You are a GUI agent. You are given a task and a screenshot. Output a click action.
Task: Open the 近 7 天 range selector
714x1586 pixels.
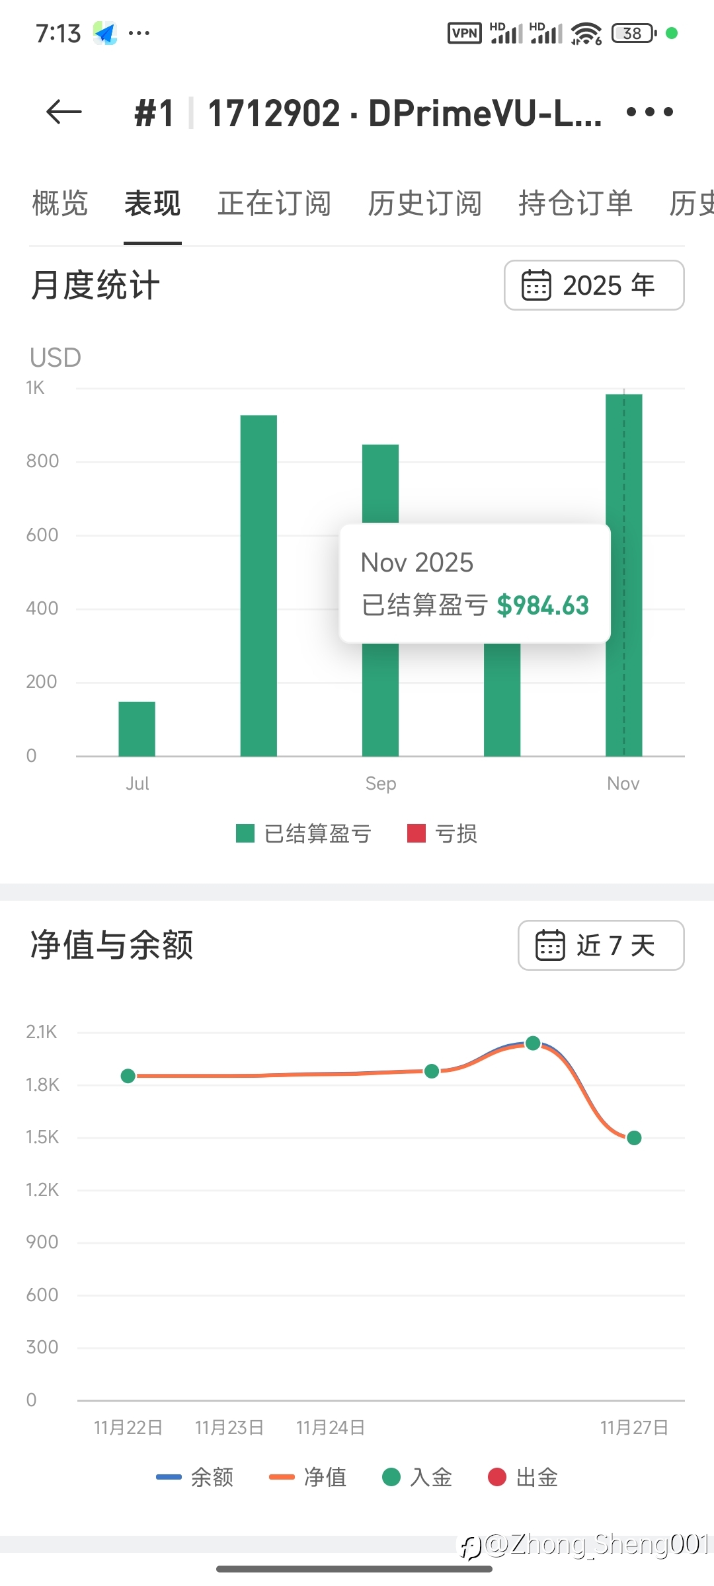(x=601, y=945)
